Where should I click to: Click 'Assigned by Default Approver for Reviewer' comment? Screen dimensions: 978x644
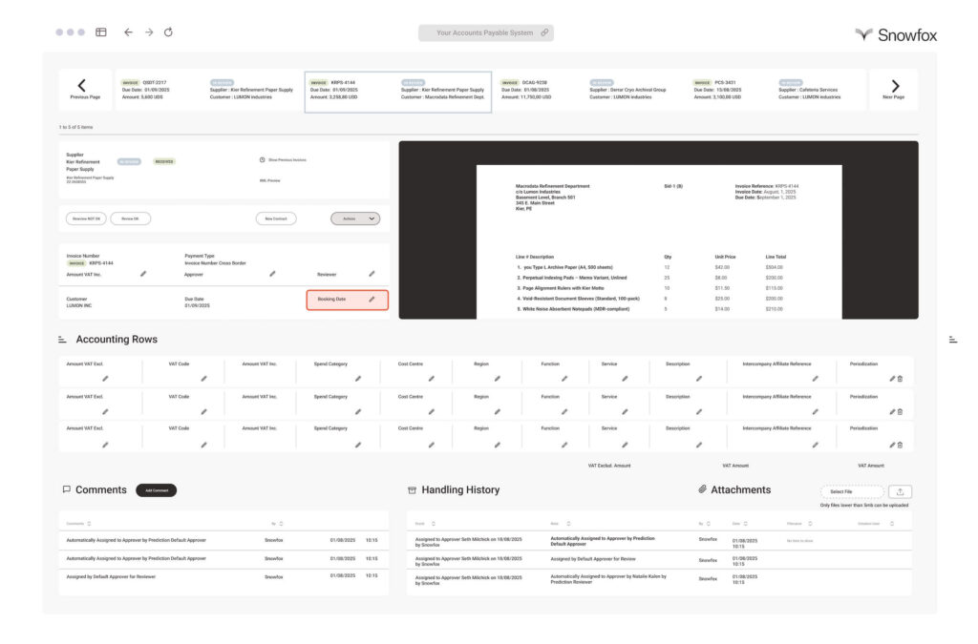pyautogui.click(x=111, y=576)
